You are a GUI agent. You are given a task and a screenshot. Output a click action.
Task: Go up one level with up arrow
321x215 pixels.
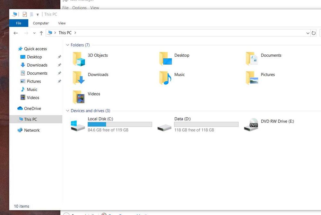click(41, 33)
